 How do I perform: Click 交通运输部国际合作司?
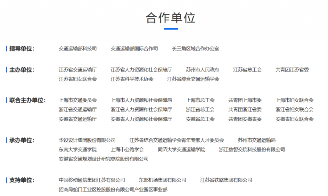tap(134, 49)
